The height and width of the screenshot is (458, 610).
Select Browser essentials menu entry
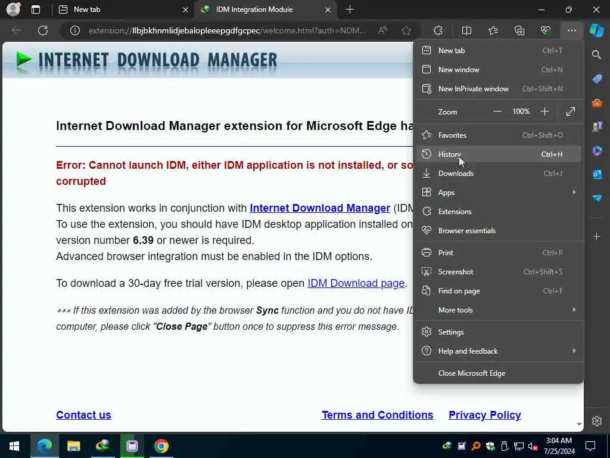click(499, 231)
